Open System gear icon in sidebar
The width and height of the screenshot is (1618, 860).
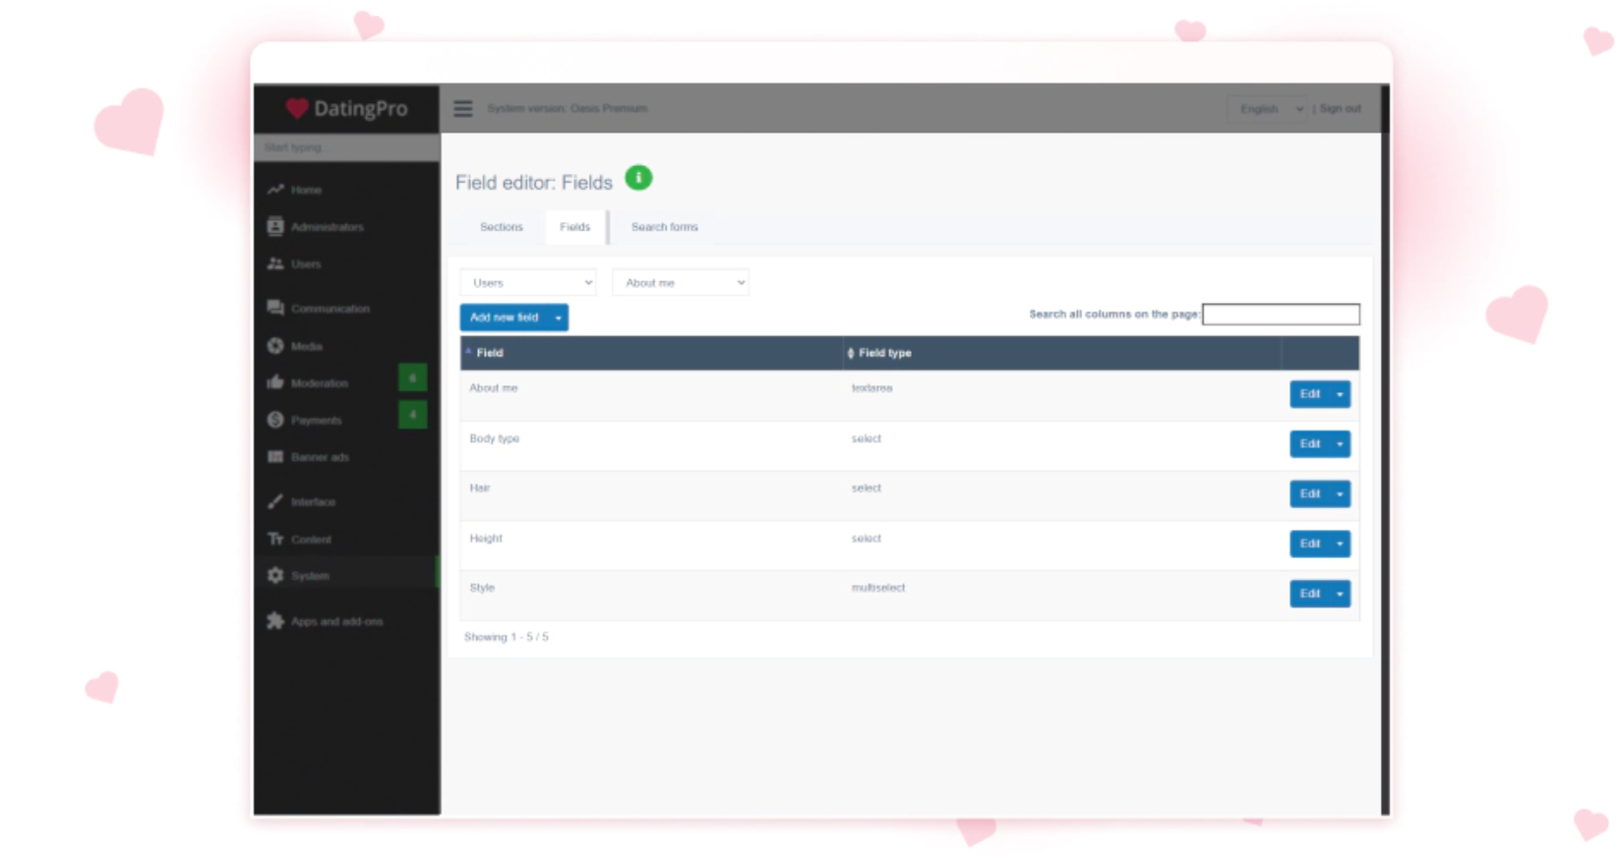pos(275,576)
